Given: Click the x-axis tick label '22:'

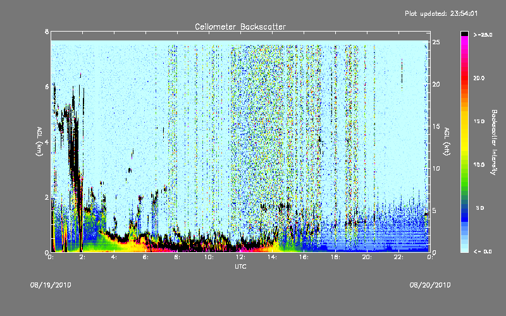Looking at the screenshot, I should coord(398,257).
